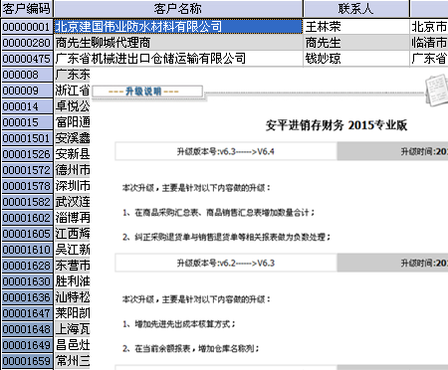This screenshot has height=370, width=448.
Task: Select customer code 00000001 cell
Action: (x=27, y=27)
